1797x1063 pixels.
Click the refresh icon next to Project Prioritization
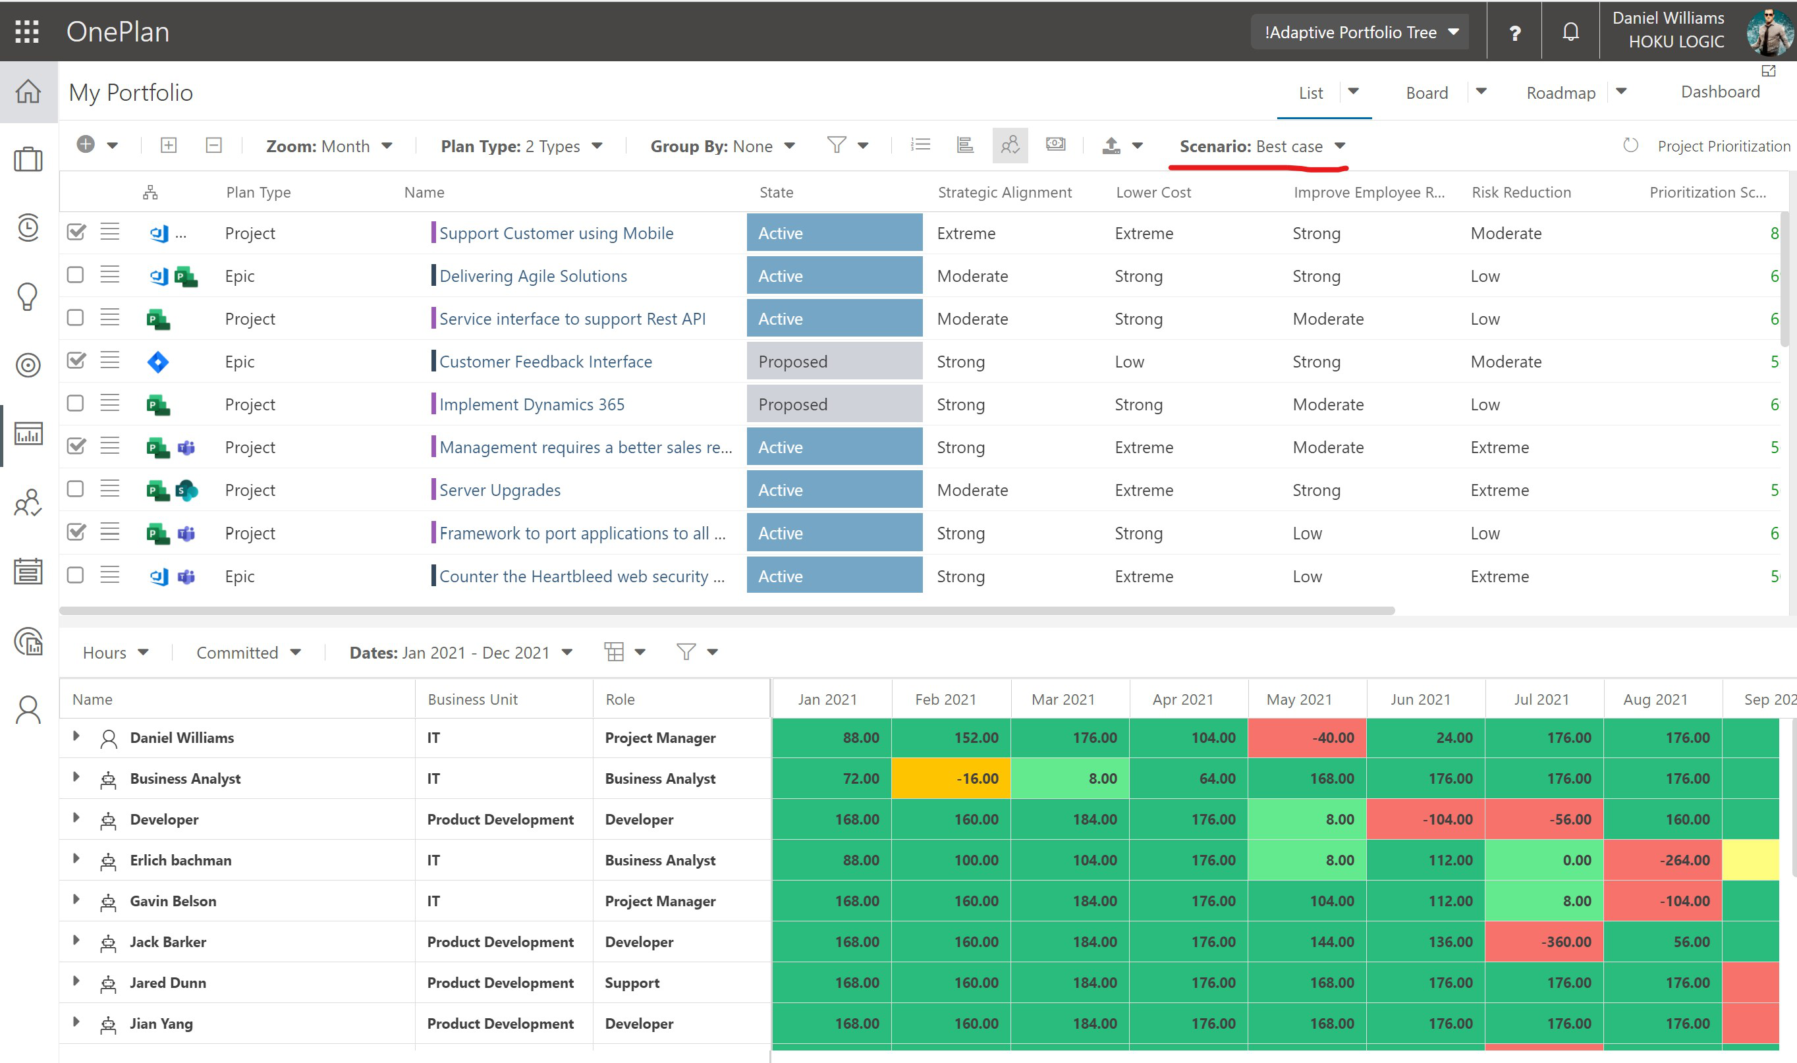point(1628,146)
